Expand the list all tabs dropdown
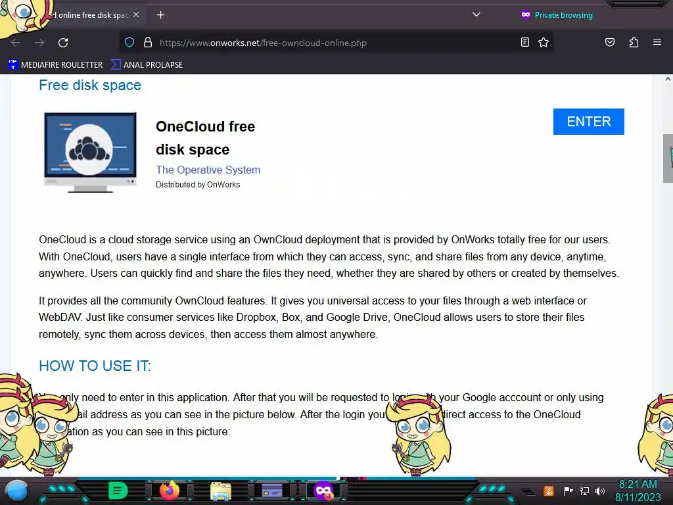This screenshot has width=673, height=505. [x=476, y=14]
